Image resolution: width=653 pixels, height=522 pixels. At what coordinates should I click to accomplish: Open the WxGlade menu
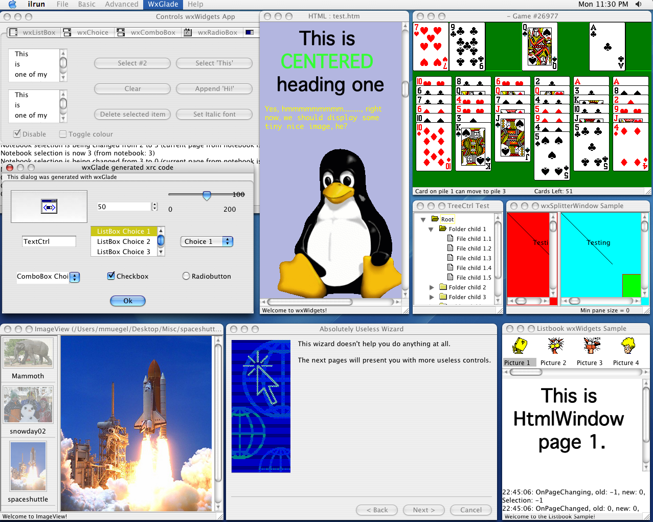pos(163,4)
